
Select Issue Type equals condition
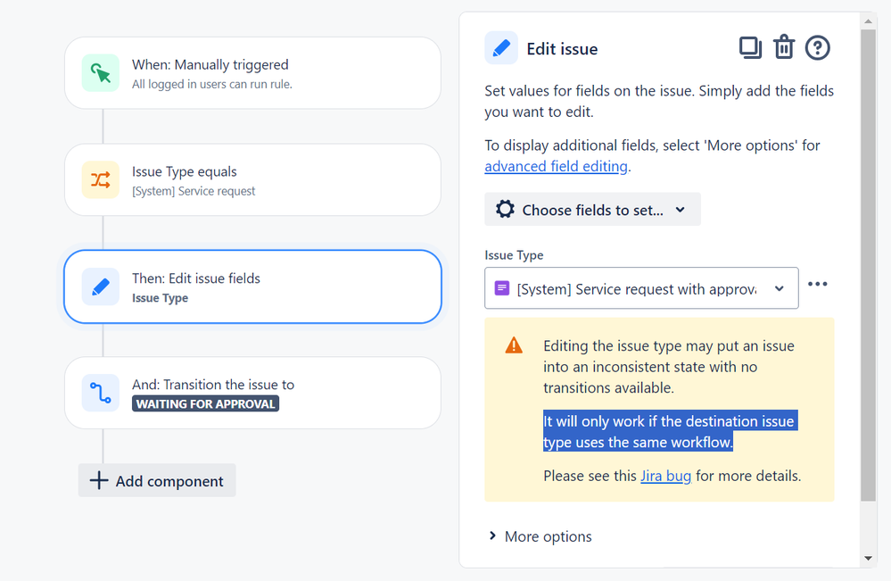pos(253,179)
